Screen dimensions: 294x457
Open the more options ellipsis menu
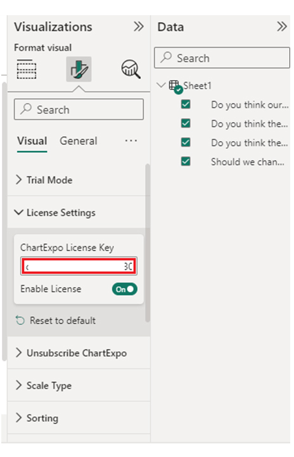coord(131,141)
